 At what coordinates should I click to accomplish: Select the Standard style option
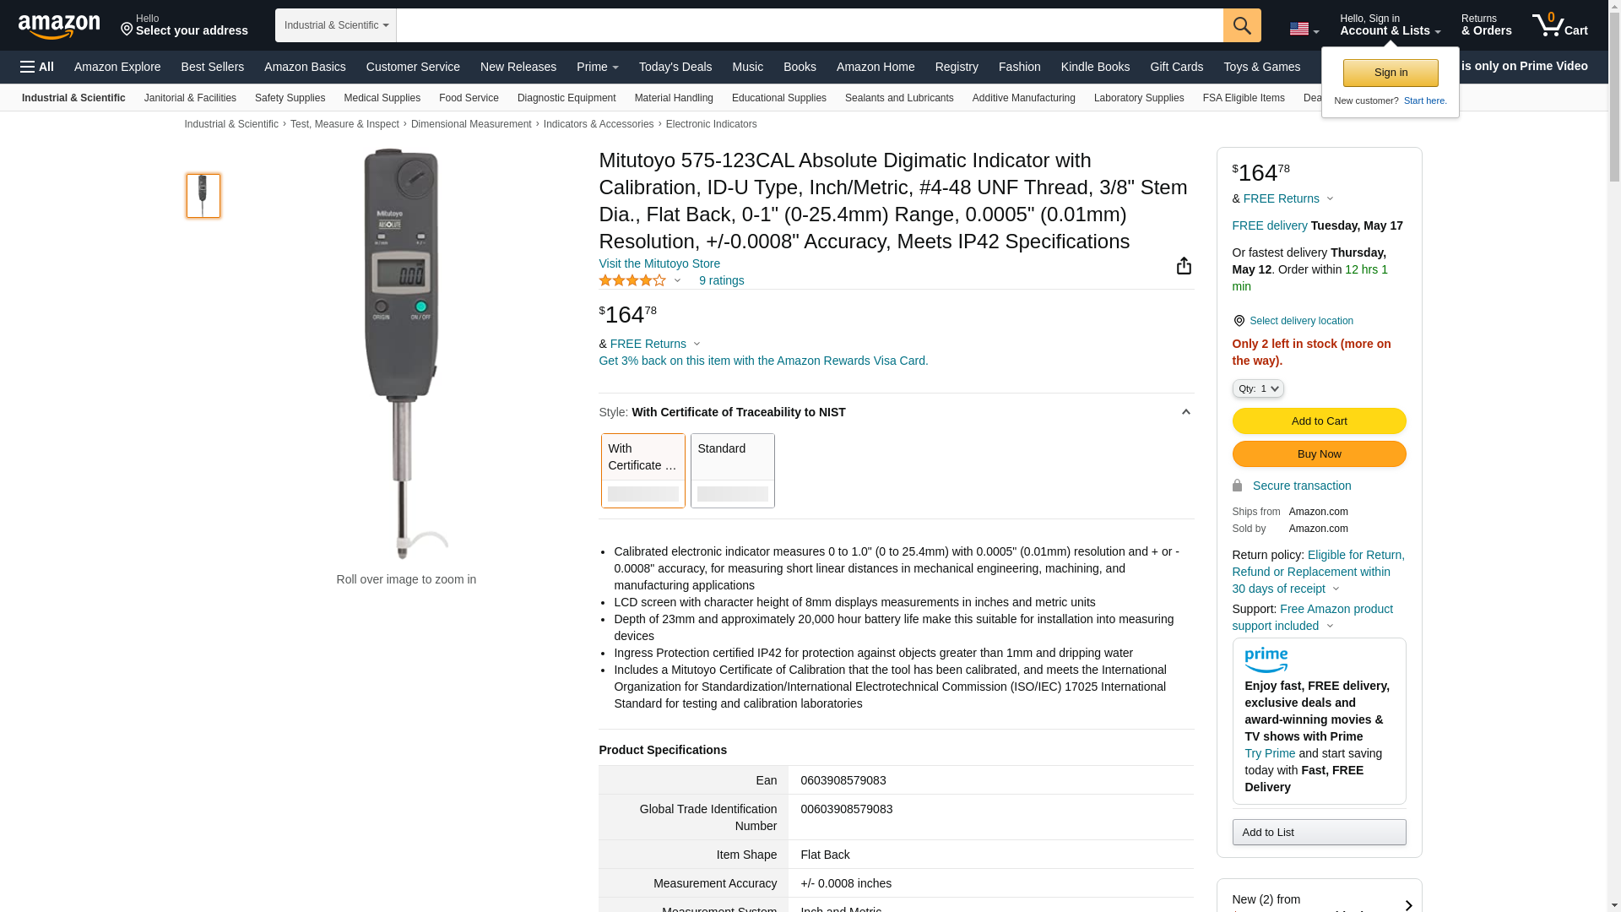coord(732,470)
